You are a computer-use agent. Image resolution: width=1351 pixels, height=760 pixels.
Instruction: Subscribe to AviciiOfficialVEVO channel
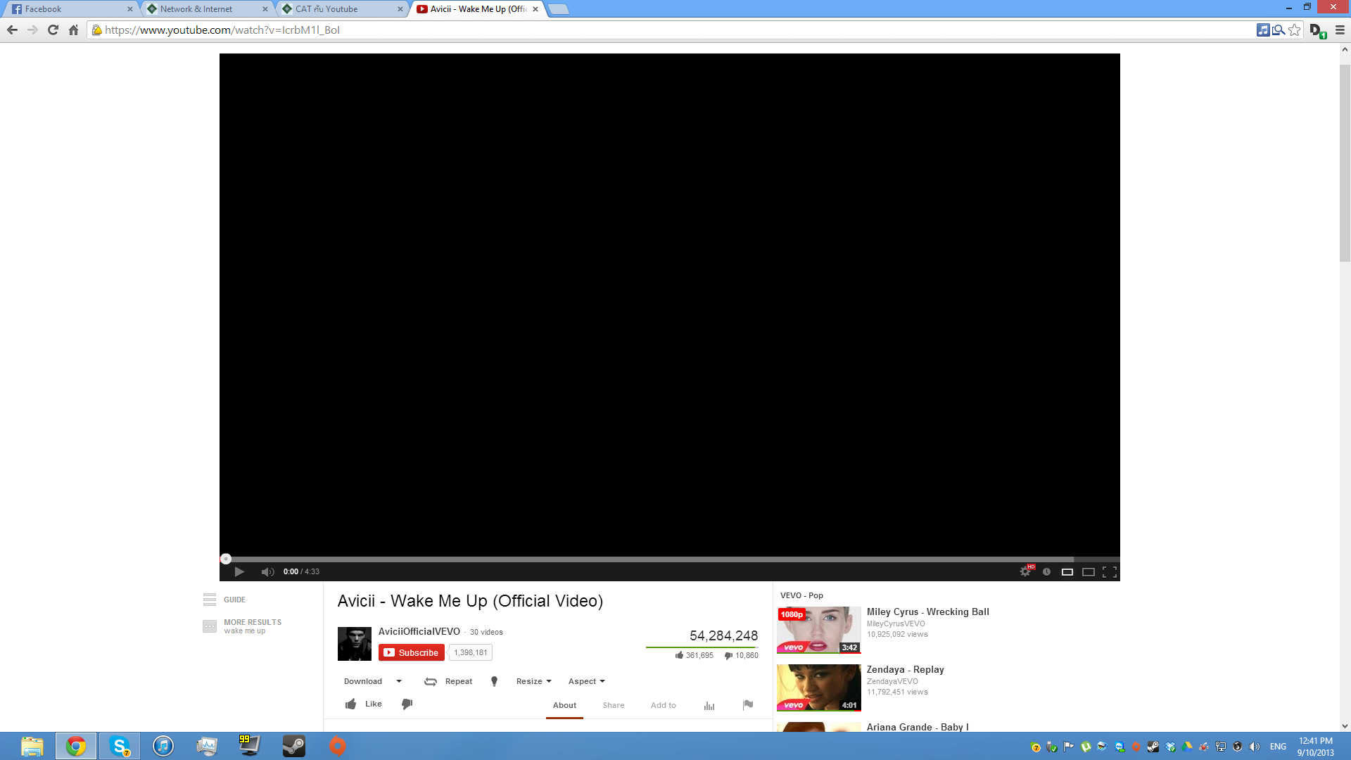[x=412, y=652]
